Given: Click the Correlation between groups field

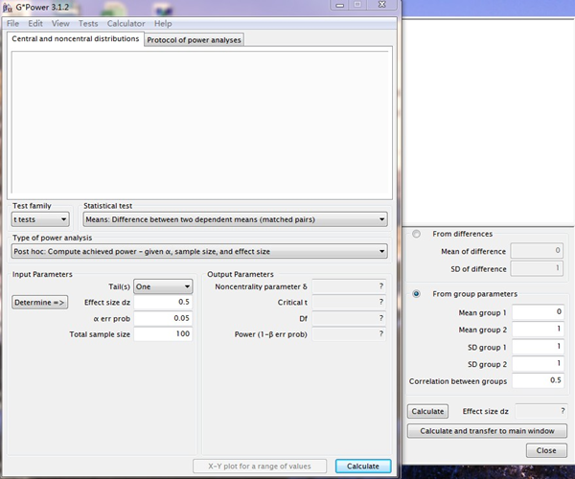Looking at the screenshot, I should [x=540, y=381].
